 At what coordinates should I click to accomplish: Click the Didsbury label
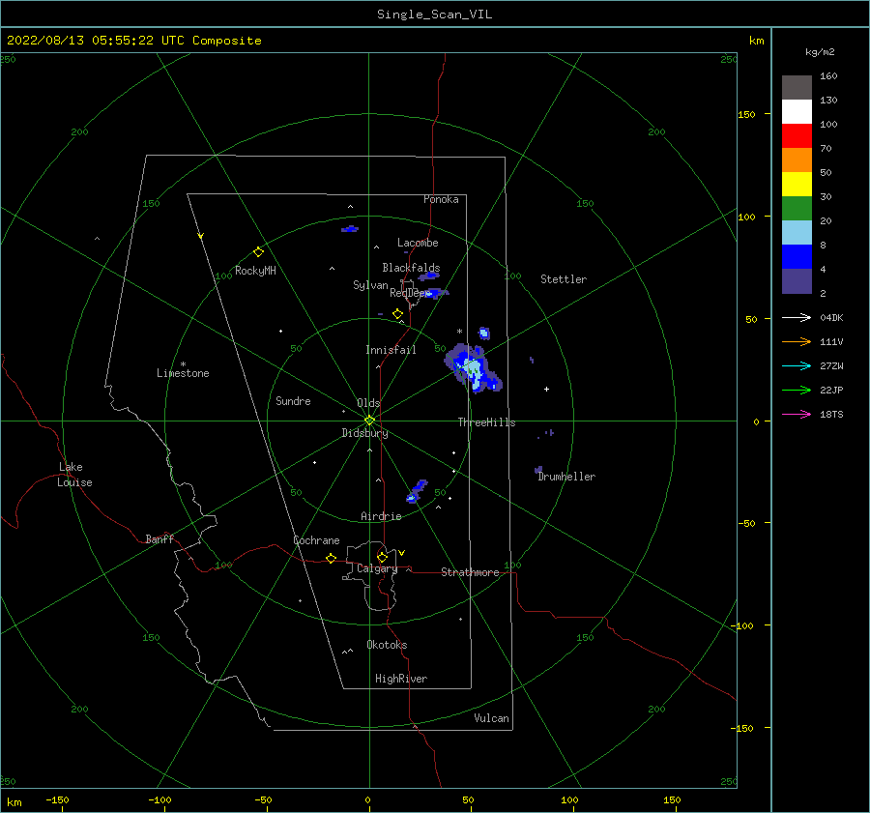[364, 433]
